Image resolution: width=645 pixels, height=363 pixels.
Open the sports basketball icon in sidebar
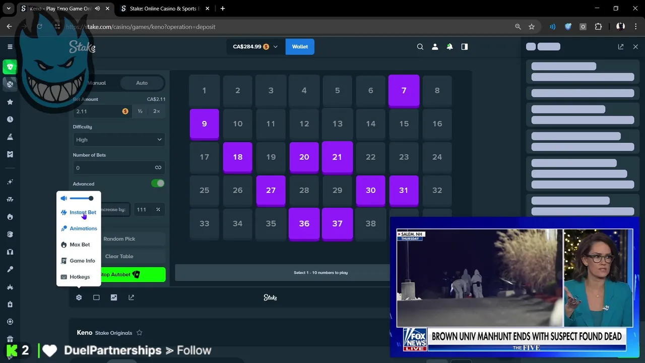click(10, 84)
